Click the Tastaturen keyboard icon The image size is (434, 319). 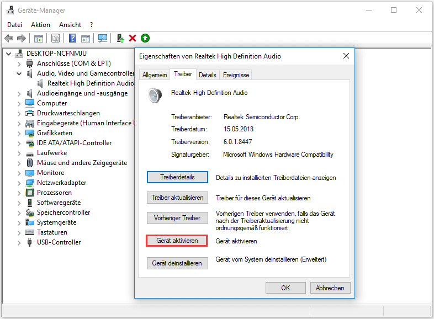point(30,232)
